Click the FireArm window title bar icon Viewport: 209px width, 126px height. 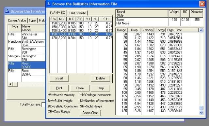tap(7, 11)
